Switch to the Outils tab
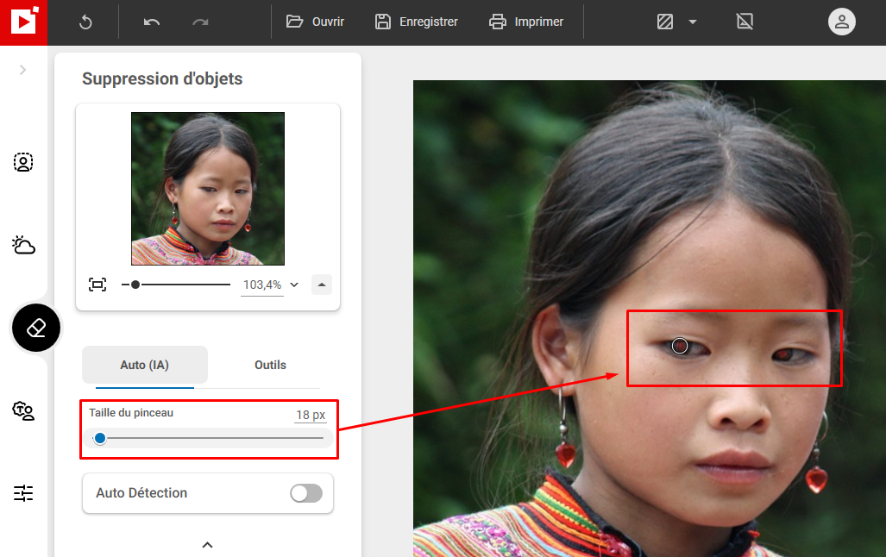The image size is (886, 557). click(x=270, y=365)
